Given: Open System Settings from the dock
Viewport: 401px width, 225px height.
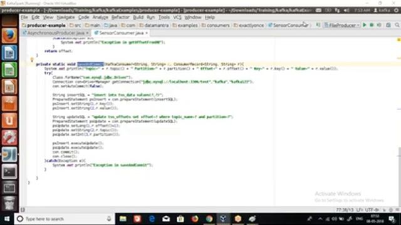Looking at the screenshot, I should click(x=9, y=137).
